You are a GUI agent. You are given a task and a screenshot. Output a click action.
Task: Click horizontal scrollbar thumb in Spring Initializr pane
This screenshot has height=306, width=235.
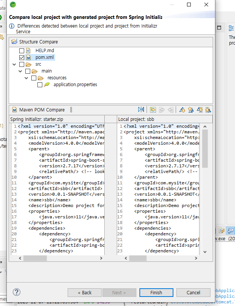pos(35,258)
